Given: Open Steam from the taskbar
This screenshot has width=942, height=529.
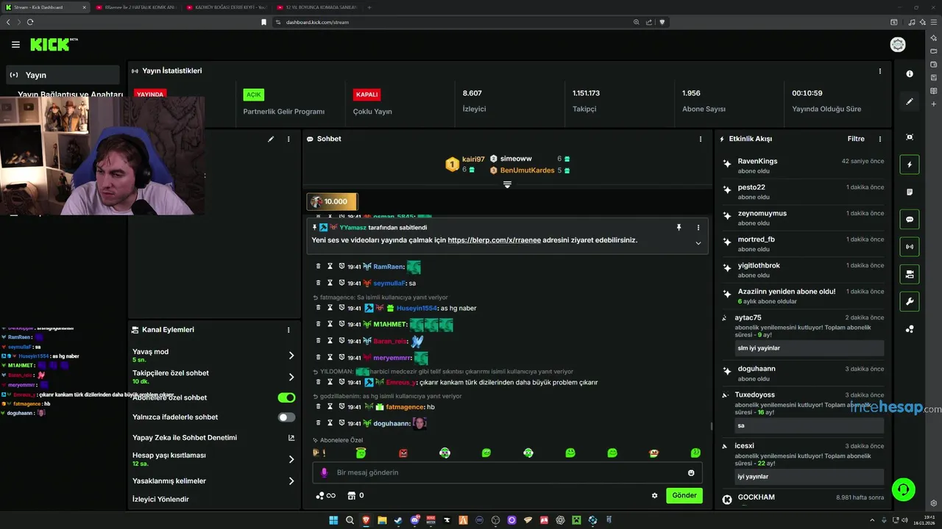Looking at the screenshot, I should click(398, 520).
